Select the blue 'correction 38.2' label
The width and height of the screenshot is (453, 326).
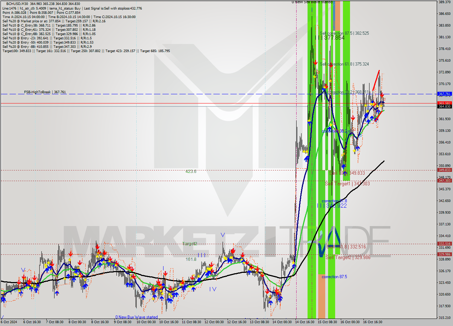click(335, 131)
